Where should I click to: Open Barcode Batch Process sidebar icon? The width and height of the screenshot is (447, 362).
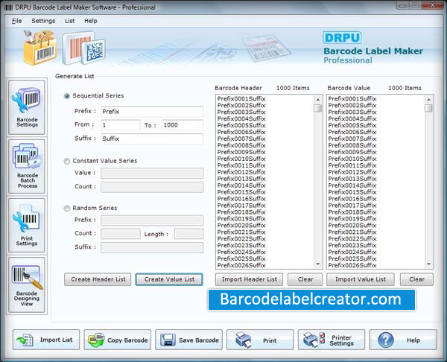coord(27,166)
